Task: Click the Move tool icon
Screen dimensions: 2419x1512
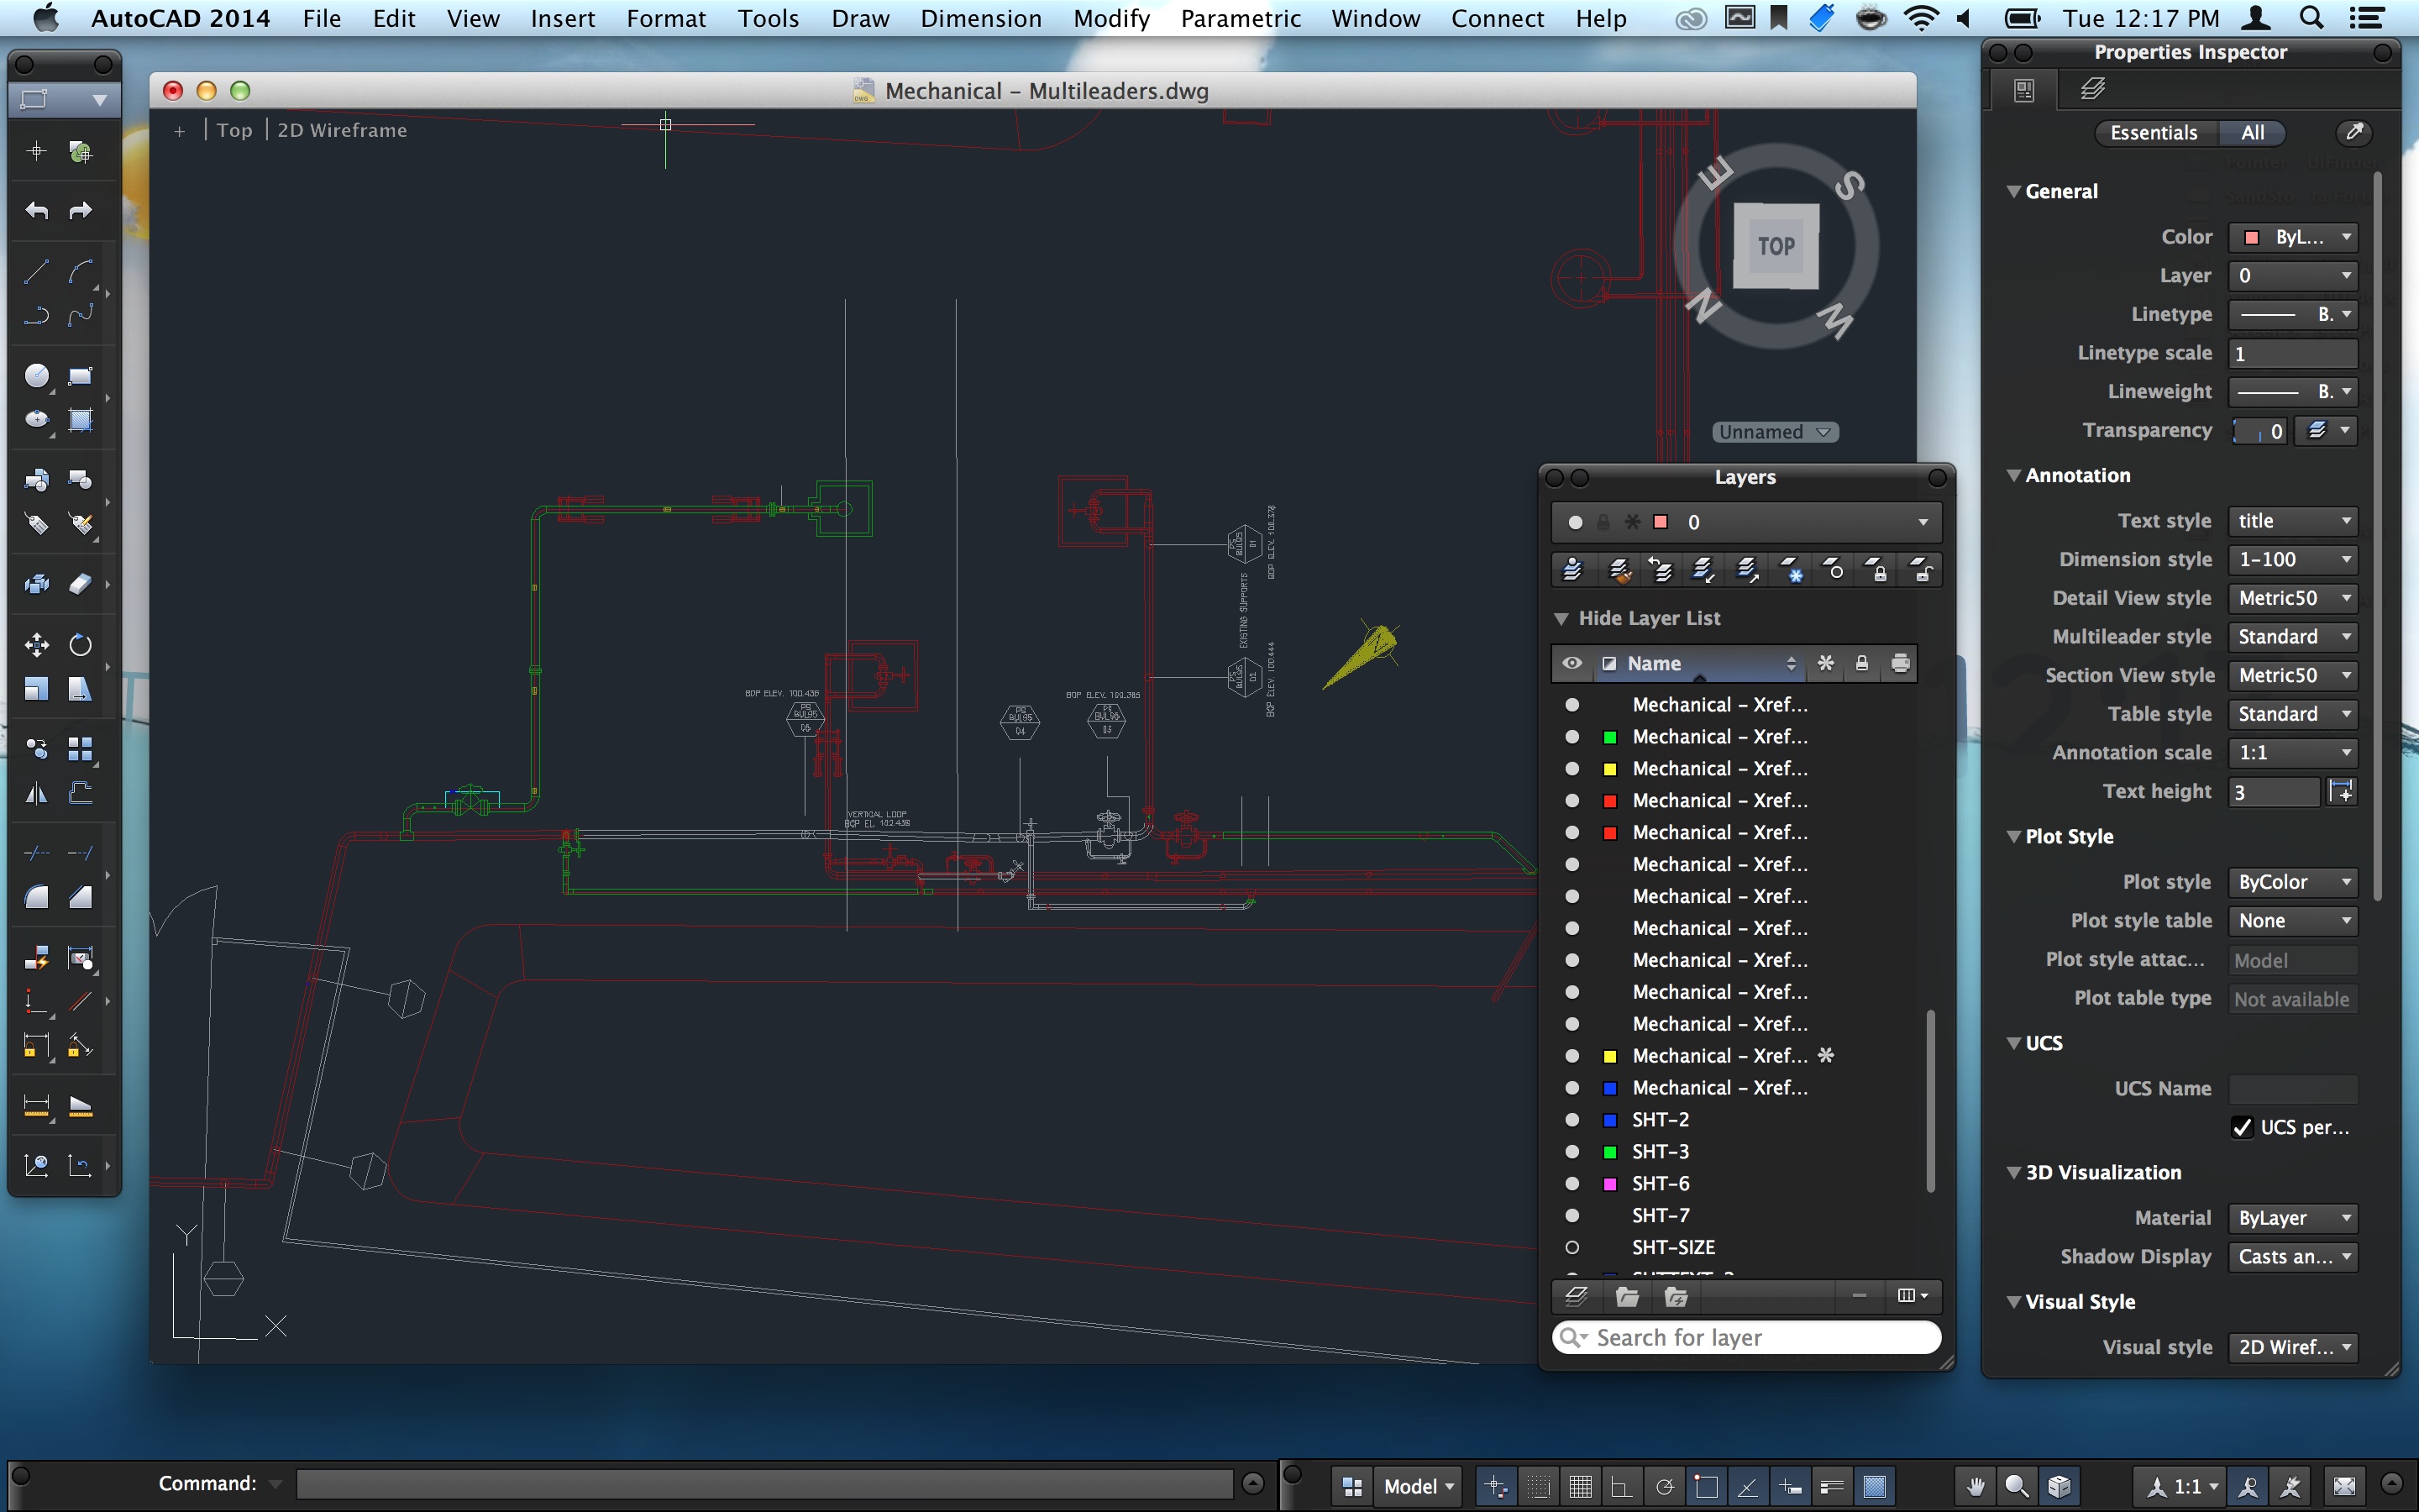Action: [33, 644]
